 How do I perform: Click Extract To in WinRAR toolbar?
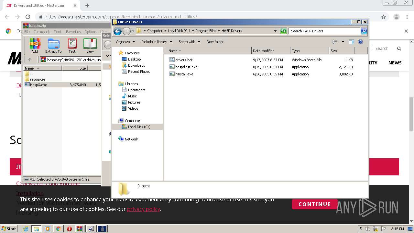coord(53,45)
